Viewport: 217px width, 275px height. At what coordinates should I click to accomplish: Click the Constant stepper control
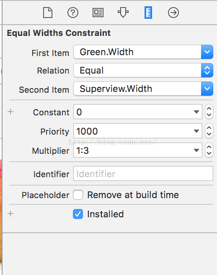tap(209, 112)
